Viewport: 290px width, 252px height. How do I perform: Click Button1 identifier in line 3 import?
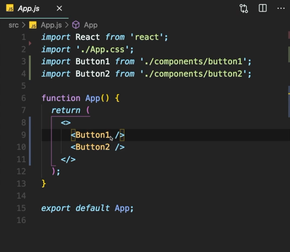[x=93, y=62]
